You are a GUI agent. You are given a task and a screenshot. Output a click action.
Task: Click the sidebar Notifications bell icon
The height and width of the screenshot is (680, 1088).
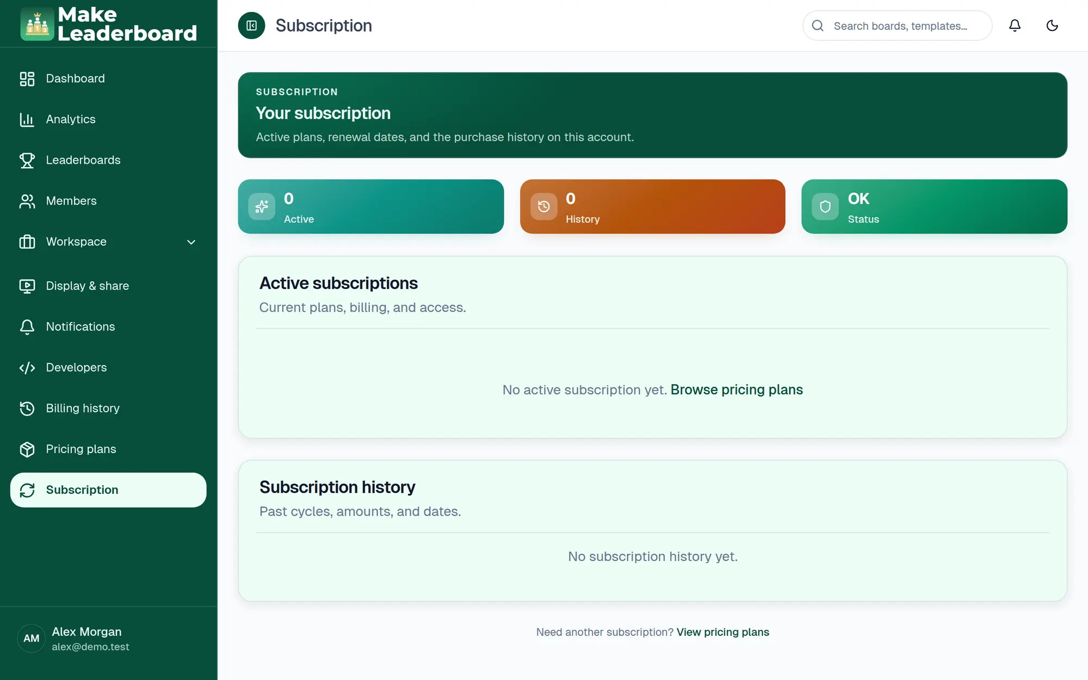[27, 327]
